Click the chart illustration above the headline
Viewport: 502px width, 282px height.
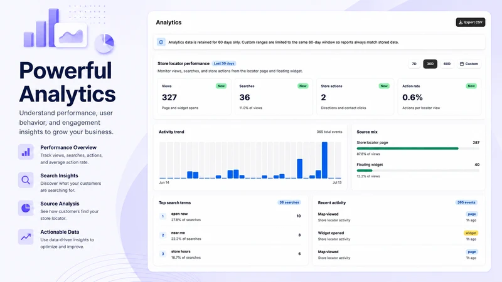[x=69, y=29]
